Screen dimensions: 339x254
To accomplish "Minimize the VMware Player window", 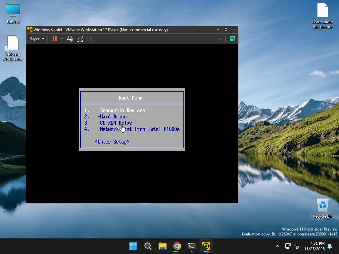I will click(x=218, y=29).
